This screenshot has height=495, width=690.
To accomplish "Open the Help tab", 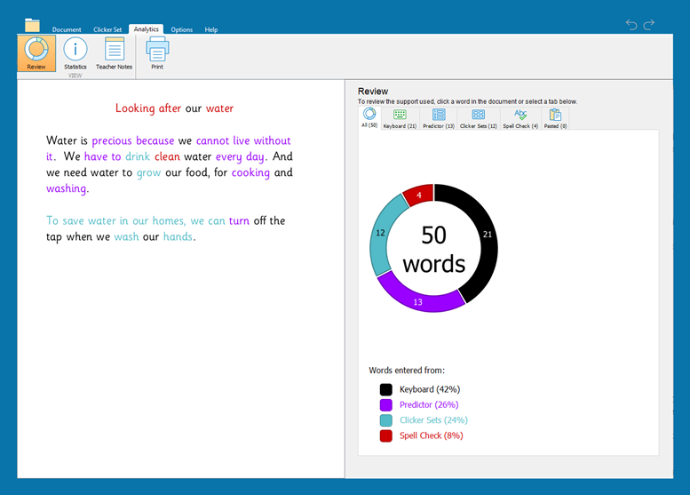I will tap(211, 29).
